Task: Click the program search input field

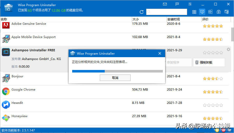Action: click(167, 12)
